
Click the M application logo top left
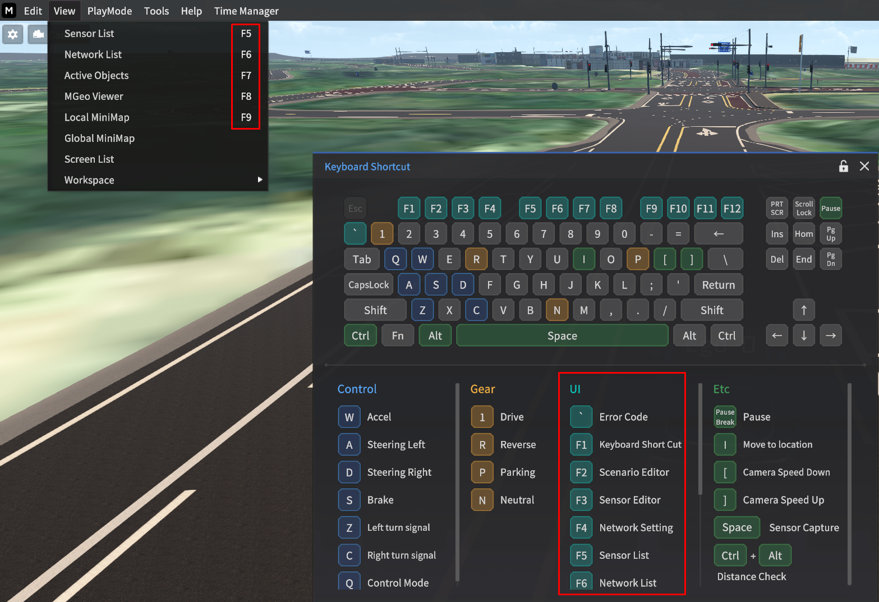[8, 11]
